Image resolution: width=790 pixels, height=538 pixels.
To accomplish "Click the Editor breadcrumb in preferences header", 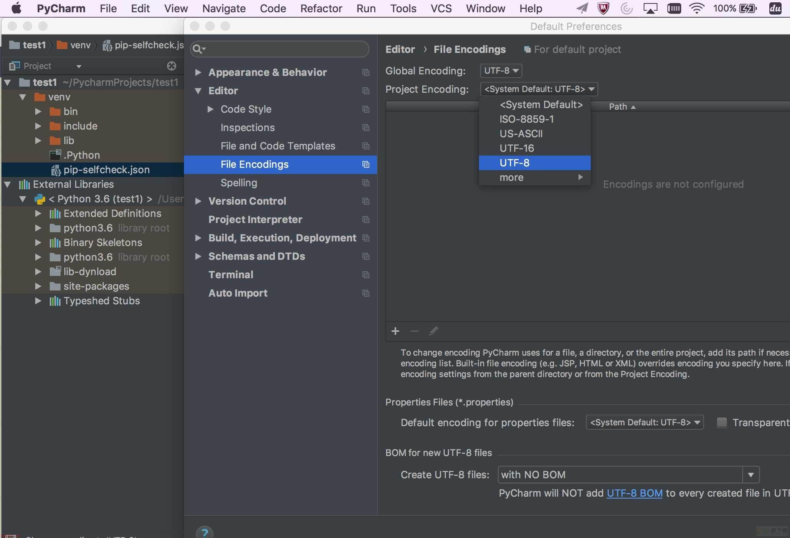I will [400, 49].
